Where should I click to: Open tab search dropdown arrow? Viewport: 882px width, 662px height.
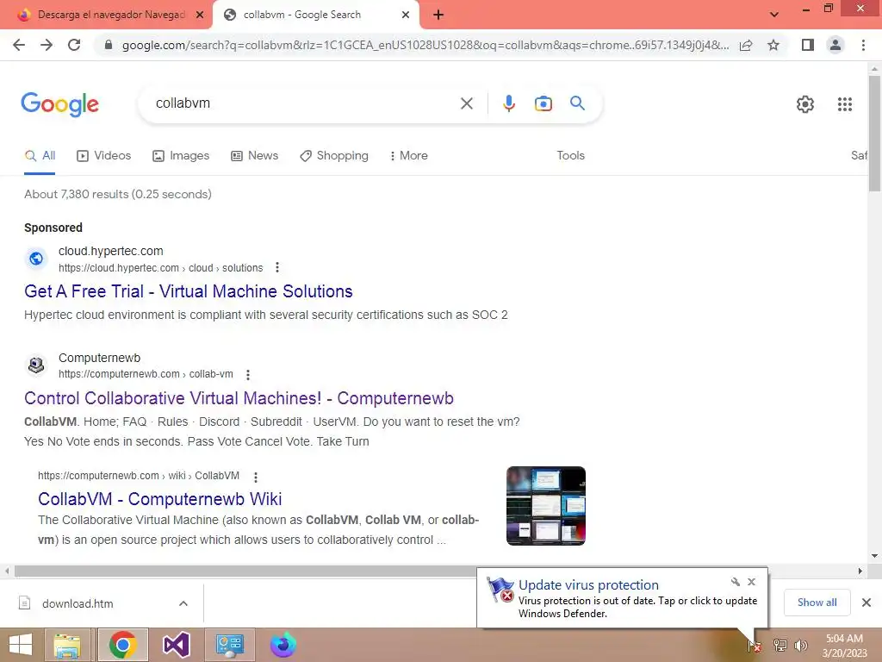(774, 15)
